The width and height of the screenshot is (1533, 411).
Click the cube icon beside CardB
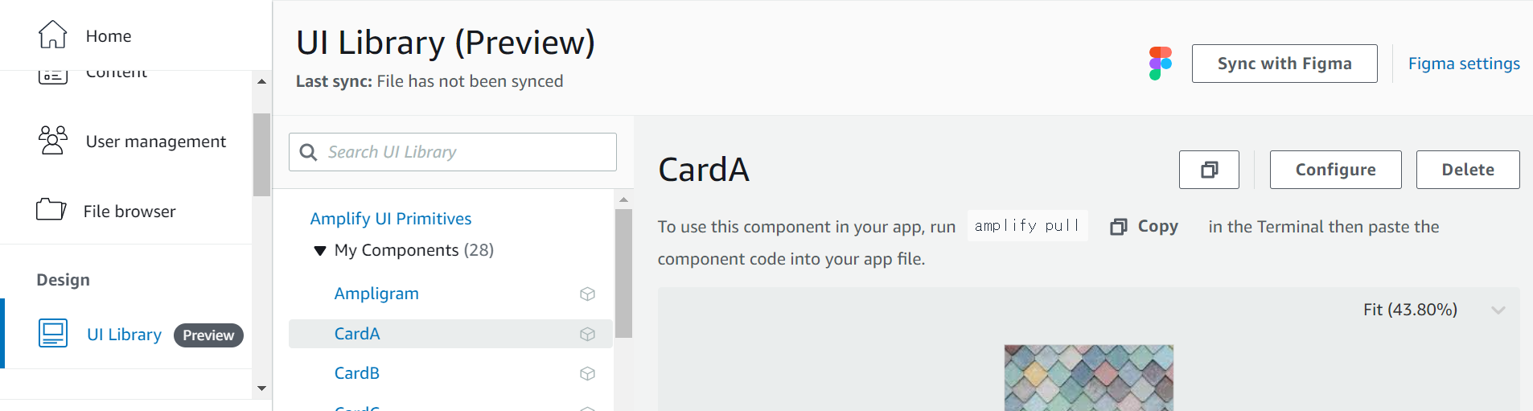coord(588,374)
